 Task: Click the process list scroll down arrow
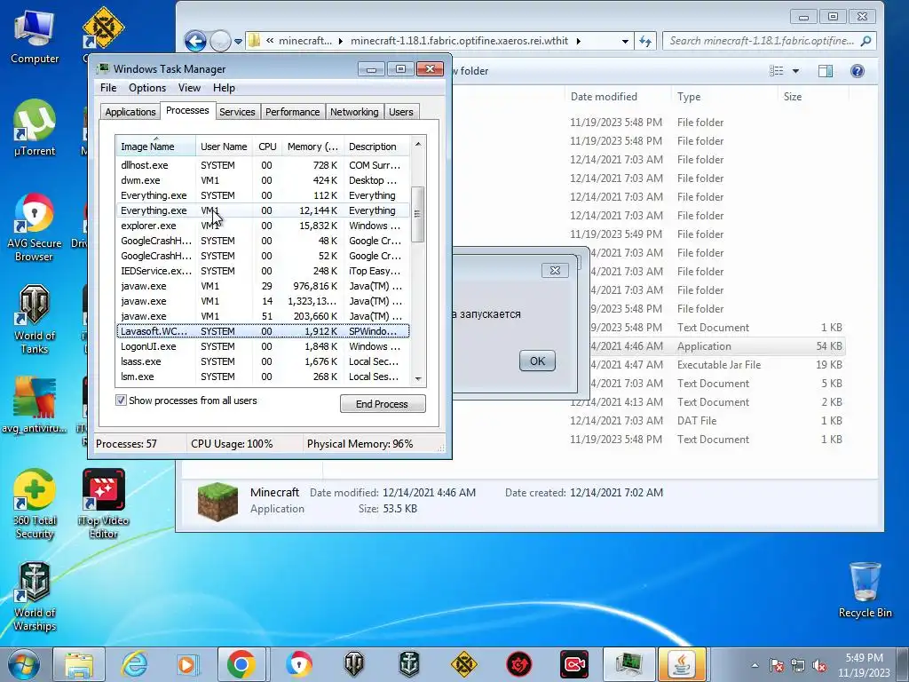[x=418, y=378]
